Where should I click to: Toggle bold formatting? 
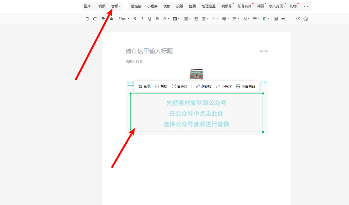(x=135, y=19)
